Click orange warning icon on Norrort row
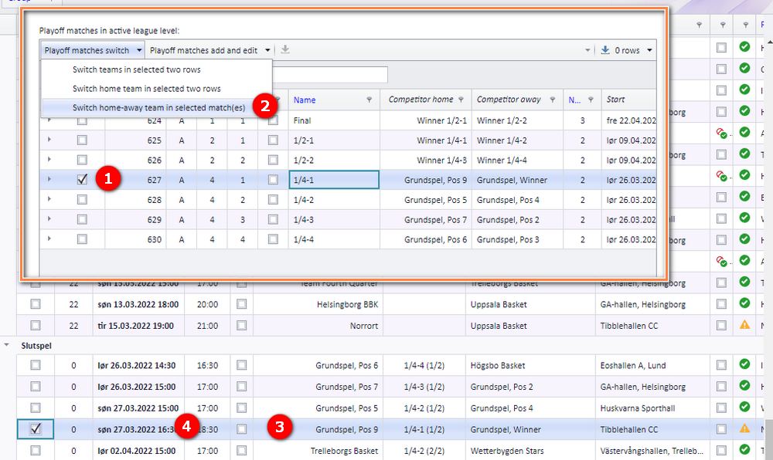This screenshot has width=773, height=460. pyautogui.click(x=744, y=325)
